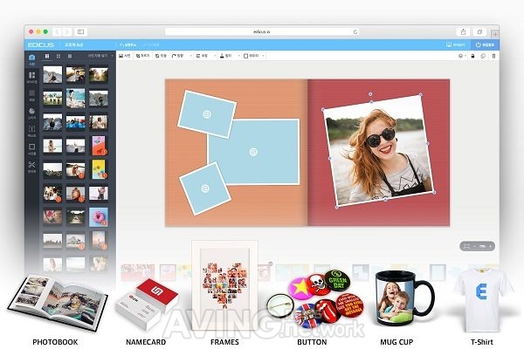Click the EDICUS logo
This screenshot has height=349, width=524.
41,44
